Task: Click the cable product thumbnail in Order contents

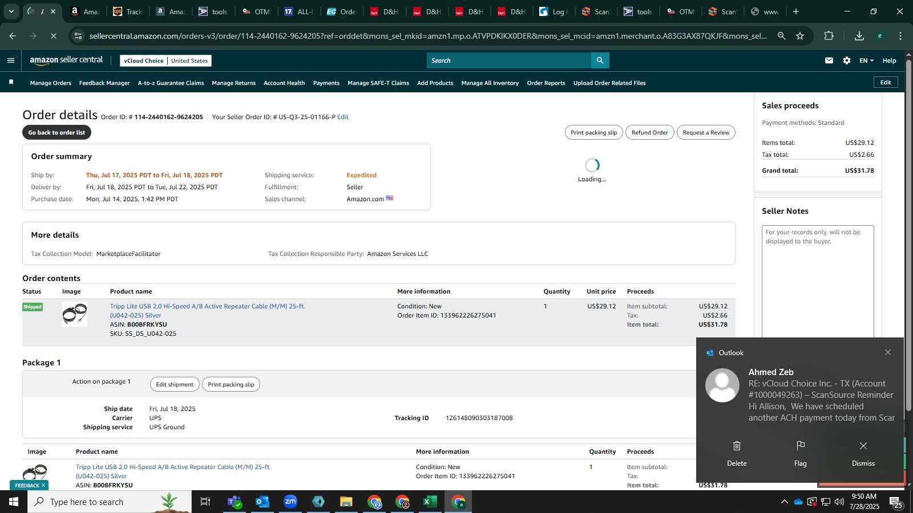Action: point(75,314)
